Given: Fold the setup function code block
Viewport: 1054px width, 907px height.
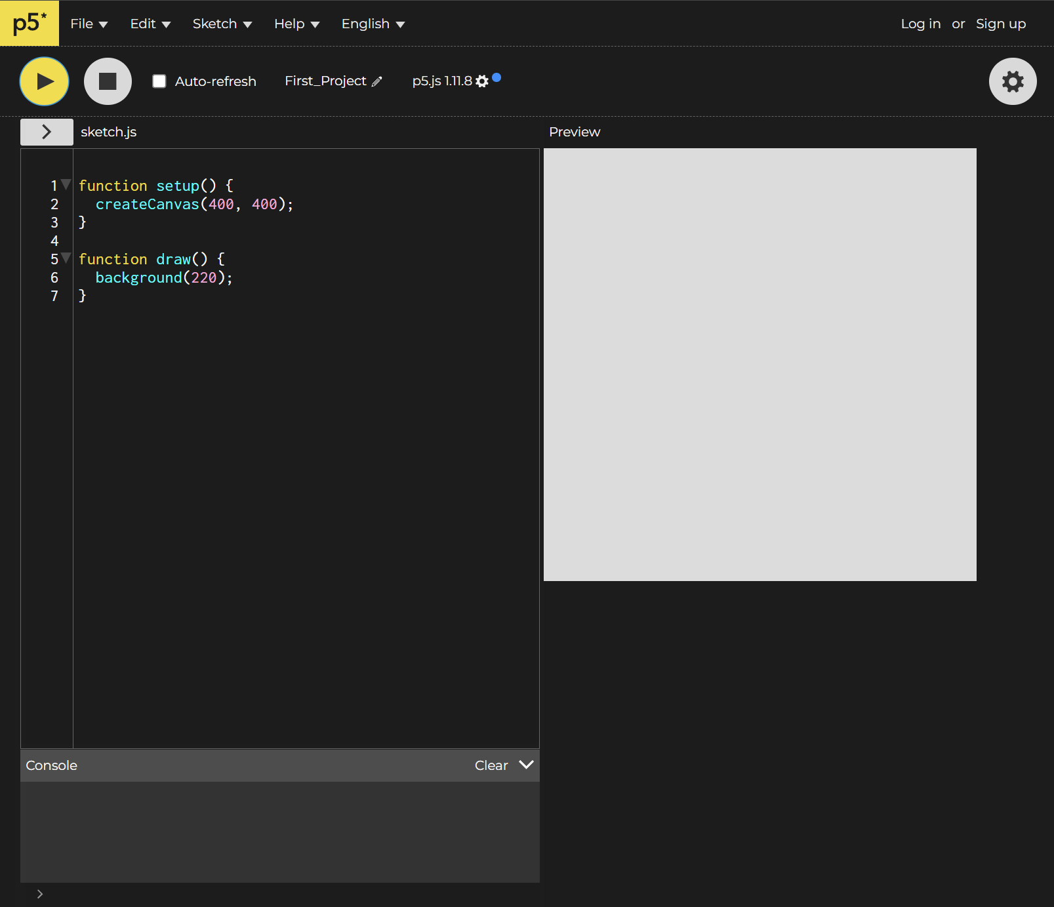Looking at the screenshot, I should (66, 184).
